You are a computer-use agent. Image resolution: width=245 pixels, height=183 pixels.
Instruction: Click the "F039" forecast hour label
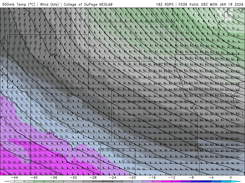tap(183, 4)
